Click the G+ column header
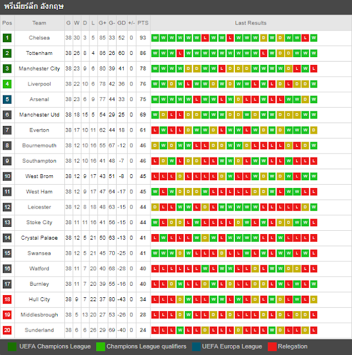 pos(103,23)
